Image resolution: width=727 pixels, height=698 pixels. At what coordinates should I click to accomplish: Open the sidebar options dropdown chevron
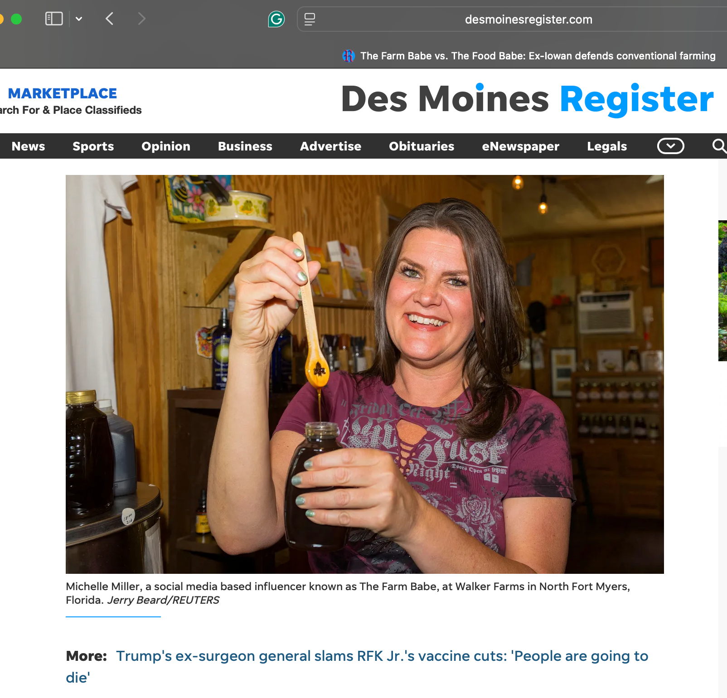tap(79, 19)
